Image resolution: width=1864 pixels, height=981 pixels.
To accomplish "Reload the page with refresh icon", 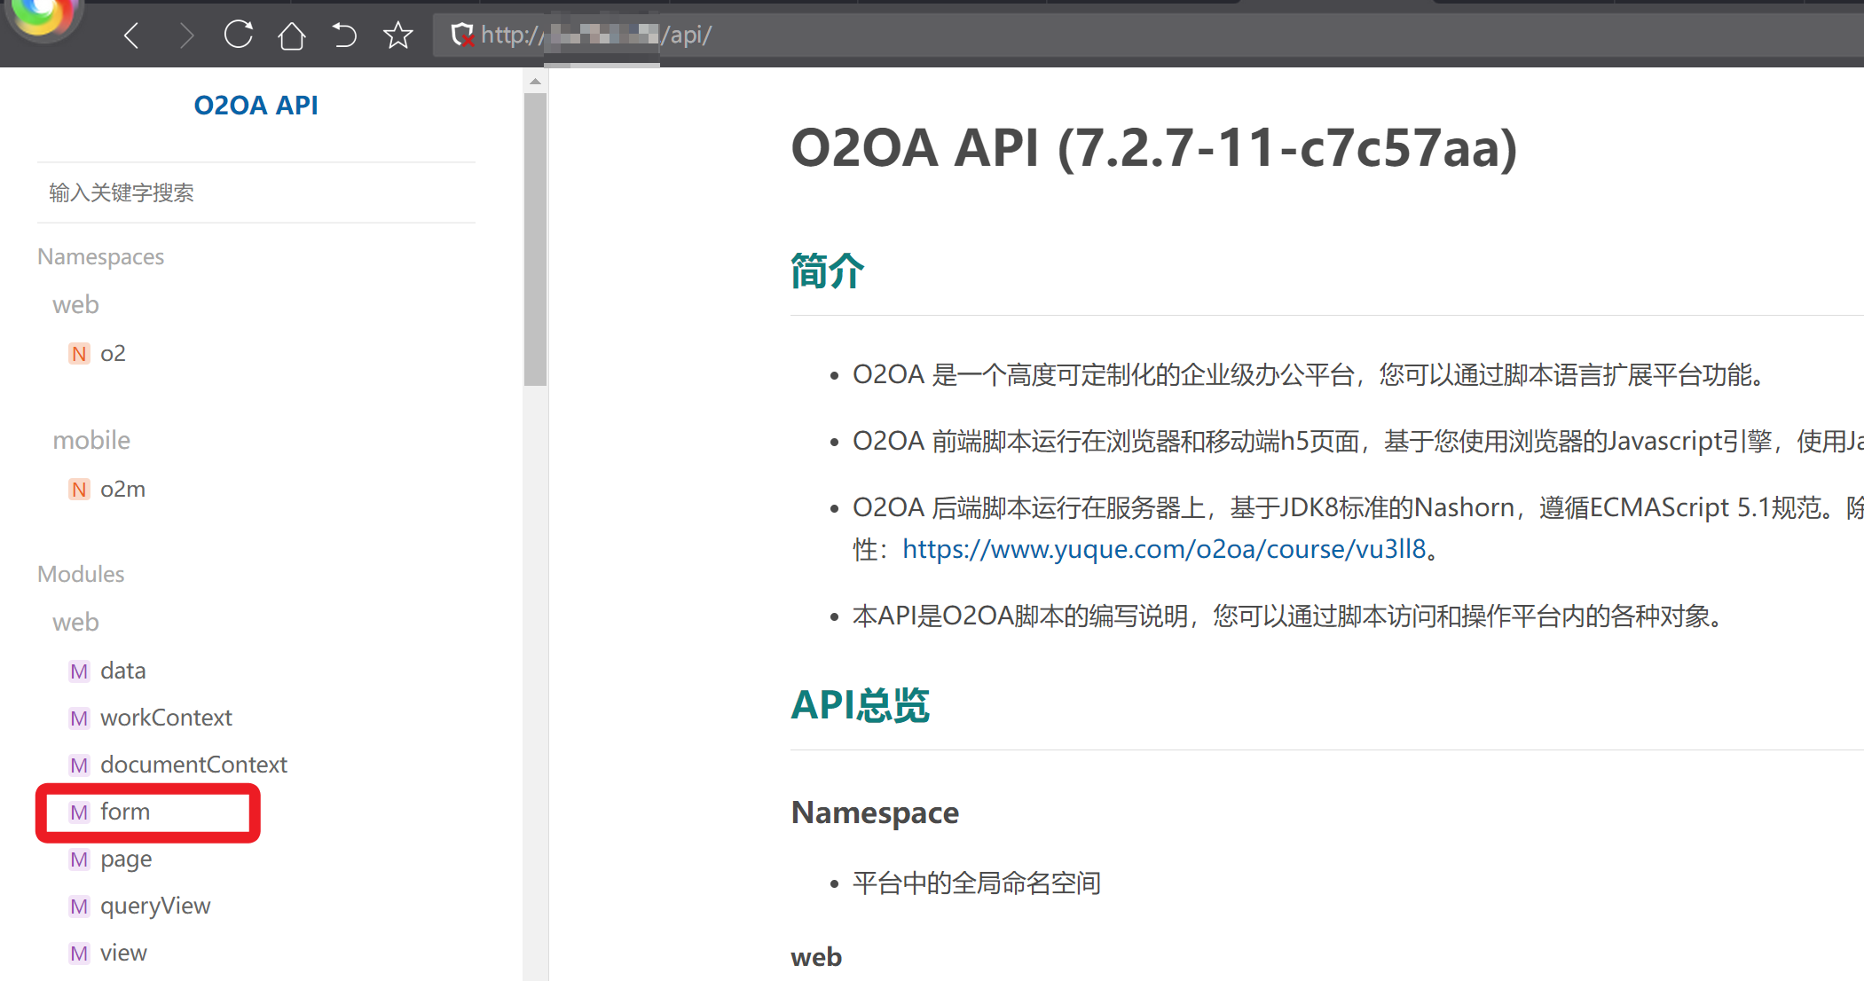I will point(238,35).
